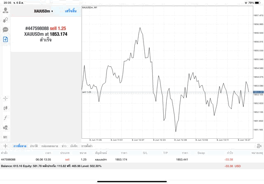264x184 pixels.
Task: Select the new order document icon
Action: coord(5,40)
